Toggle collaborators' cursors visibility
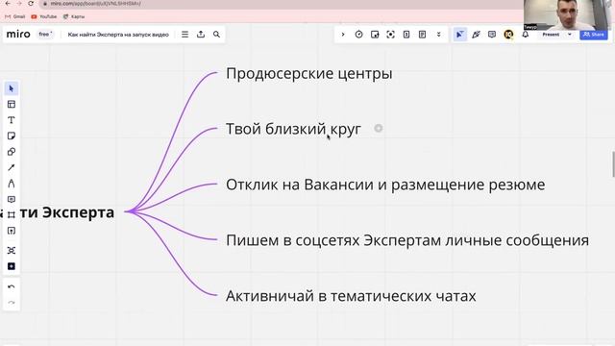This screenshot has height=346, width=615. 459,35
